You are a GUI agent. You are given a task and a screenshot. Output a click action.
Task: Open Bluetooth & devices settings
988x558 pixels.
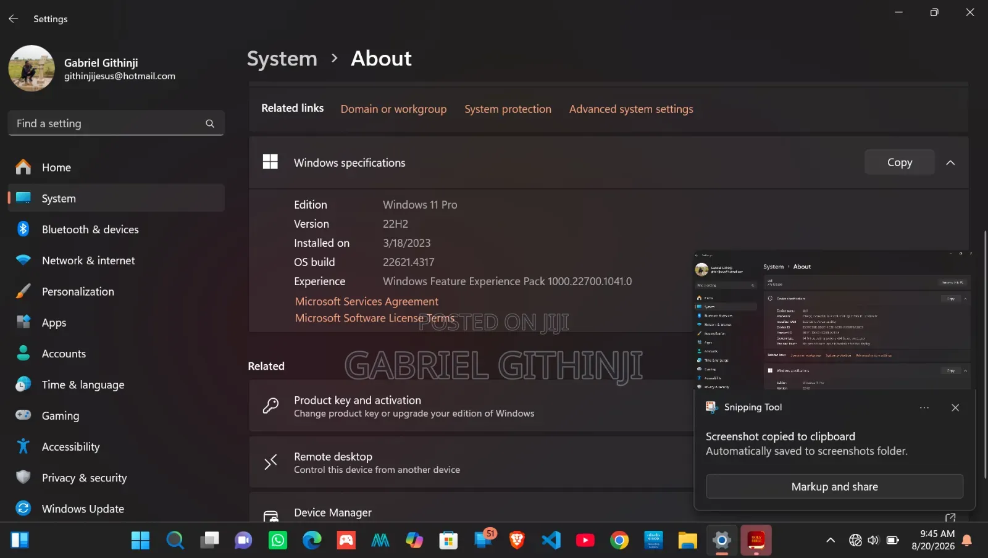[116, 229]
